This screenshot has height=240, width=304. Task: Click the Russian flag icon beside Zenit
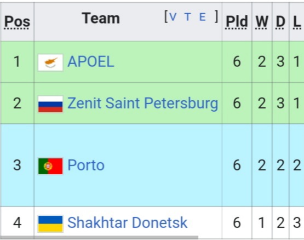tap(50, 104)
